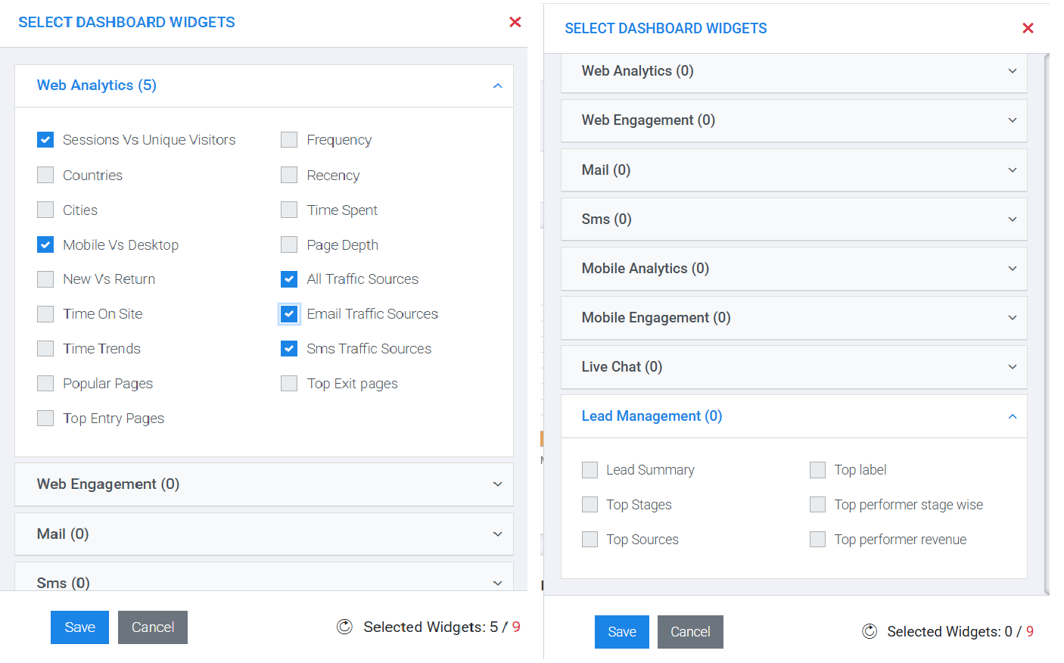The height and width of the screenshot is (663, 1064).
Task: Uncheck Sessions Vs Unique Visitors
Action: (x=45, y=140)
